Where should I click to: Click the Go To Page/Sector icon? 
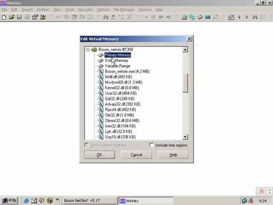[x=153, y=17]
